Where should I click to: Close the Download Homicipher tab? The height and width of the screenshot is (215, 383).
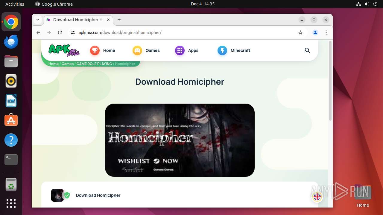click(x=108, y=20)
